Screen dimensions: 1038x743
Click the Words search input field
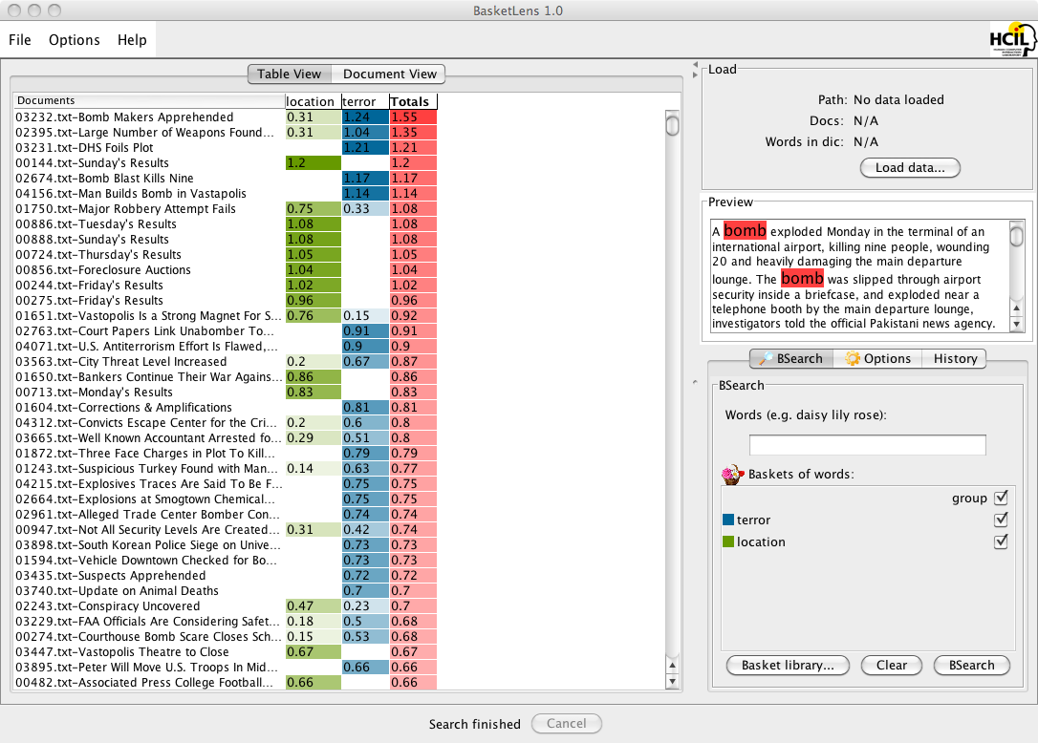[867, 445]
